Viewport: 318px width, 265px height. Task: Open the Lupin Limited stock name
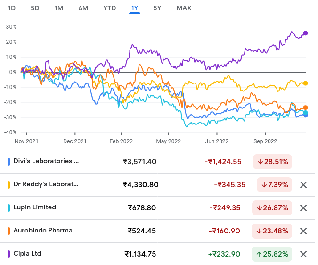pos(35,207)
